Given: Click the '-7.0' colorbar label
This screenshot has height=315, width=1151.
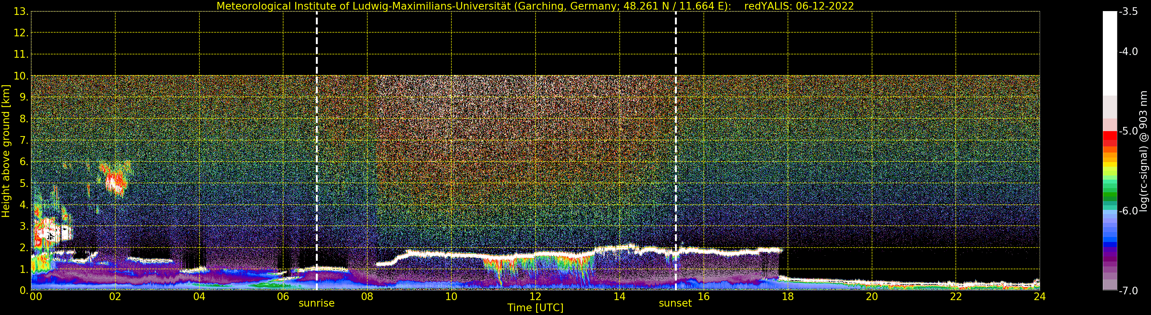Looking at the screenshot, I should [x=1128, y=291].
